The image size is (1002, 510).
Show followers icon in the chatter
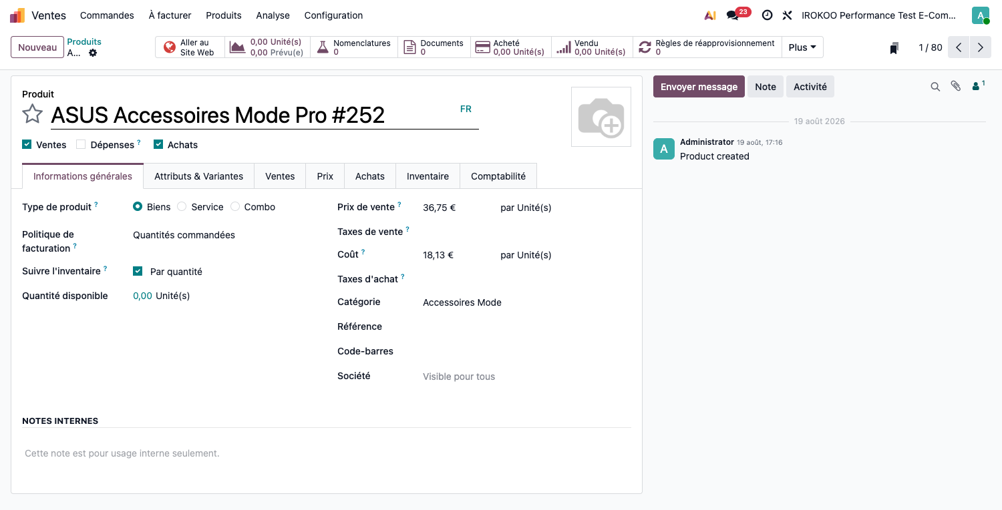[x=979, y=86]
